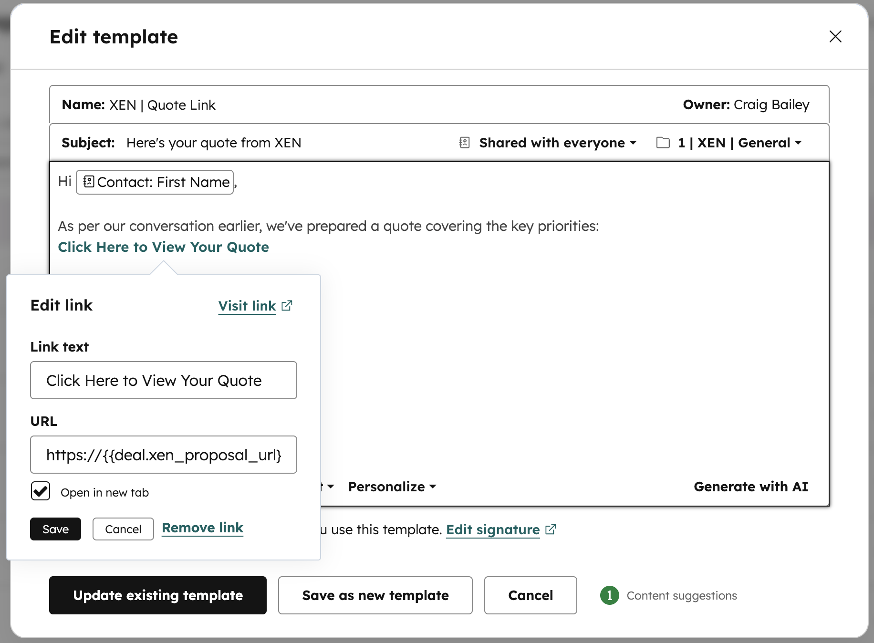Click the folder icon beside 1 | XEN | General

tap(663, 143)
